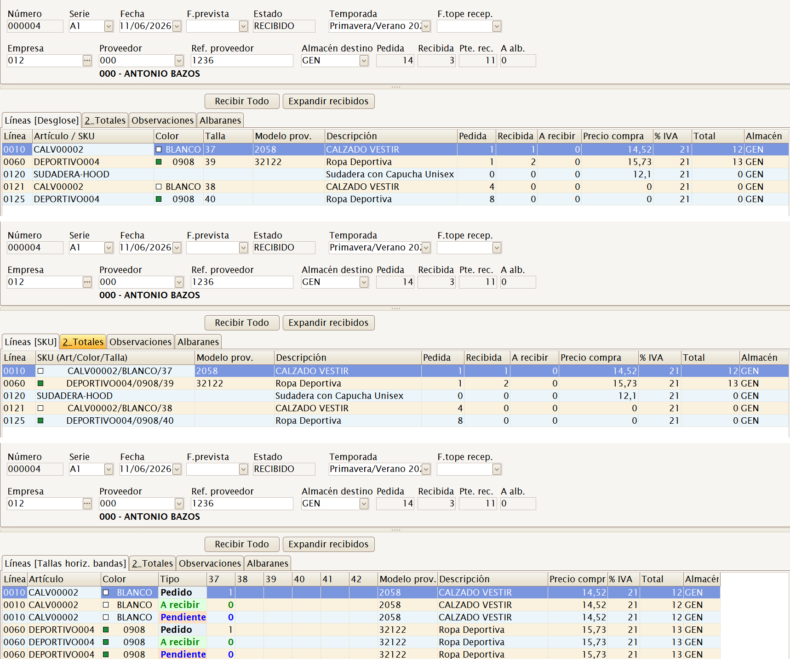Open Observaciones tab beside Tallas horiz. bandas tab
Screen dimensions: 790x659
point(210,563)
